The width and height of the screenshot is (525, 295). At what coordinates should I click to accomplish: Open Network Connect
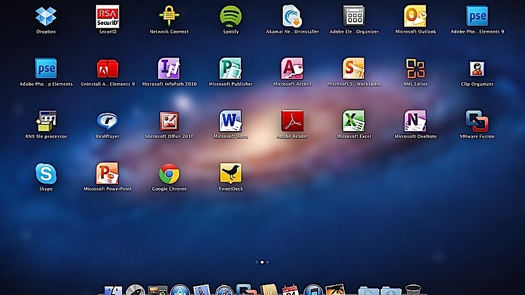click(169, 16)
